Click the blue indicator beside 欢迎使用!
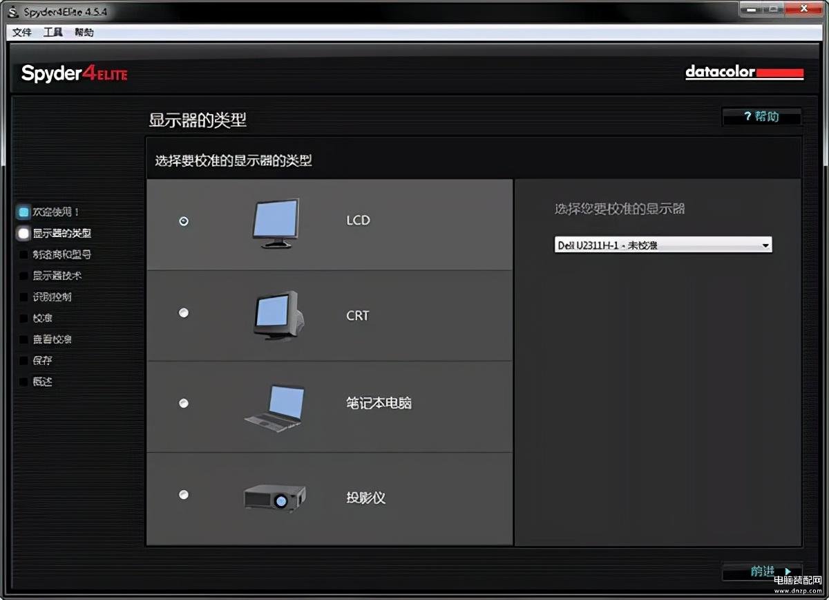 pyautogui.click(x=23, y=212)
